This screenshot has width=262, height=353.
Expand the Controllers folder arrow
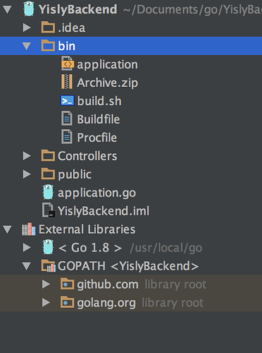point(27,156)
